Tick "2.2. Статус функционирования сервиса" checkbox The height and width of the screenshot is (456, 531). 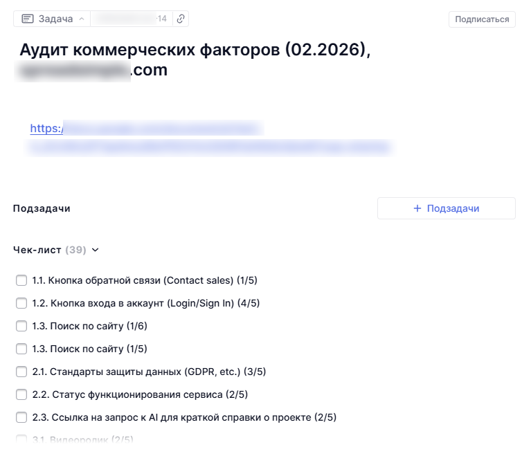[x=21, y=394]
